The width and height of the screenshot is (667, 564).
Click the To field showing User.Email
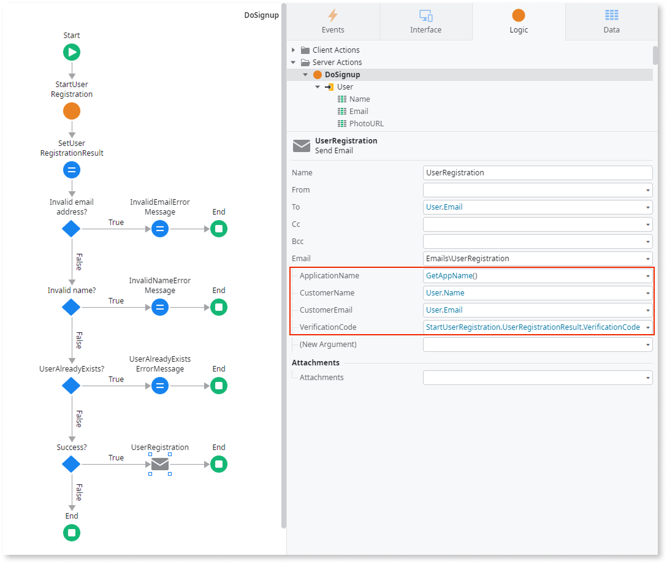[x=538, y=207]
